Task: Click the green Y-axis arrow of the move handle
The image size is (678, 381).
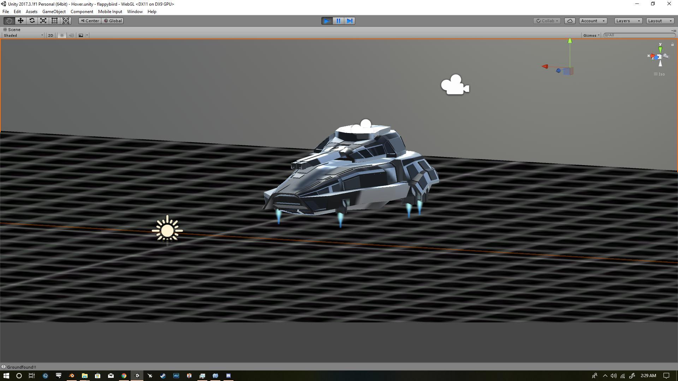Action: [570, 41]
